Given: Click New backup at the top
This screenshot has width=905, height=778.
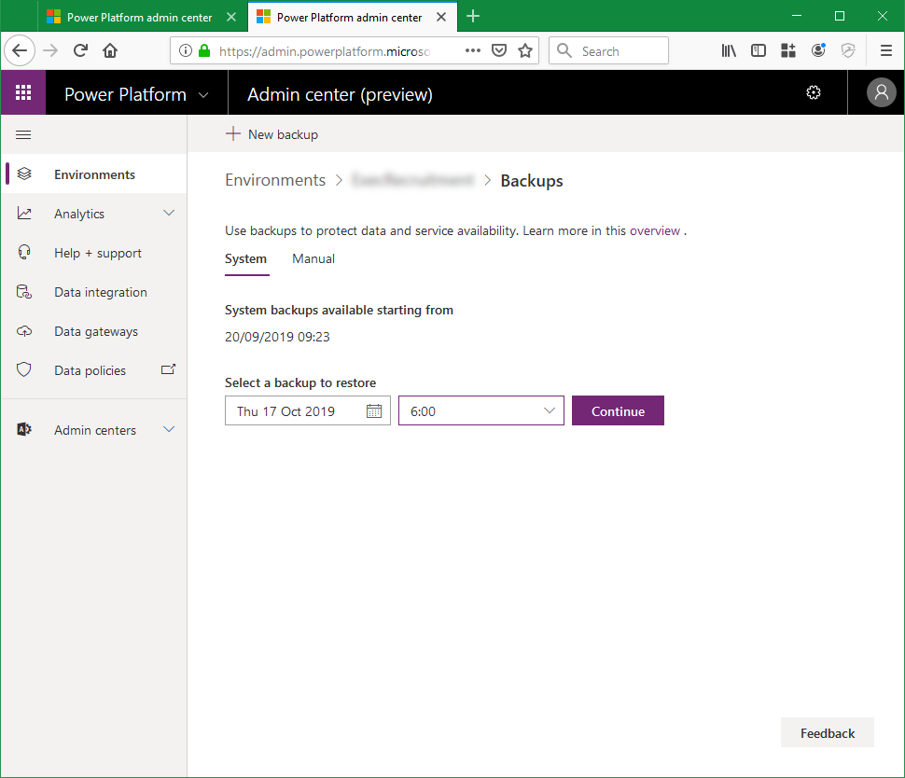Looking at the screenshot, I should [x=271, y=134].
